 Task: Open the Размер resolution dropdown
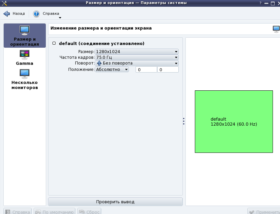137,51
